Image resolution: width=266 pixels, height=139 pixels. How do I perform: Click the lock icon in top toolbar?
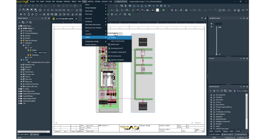pyautogui.click(x=169, y=6)
